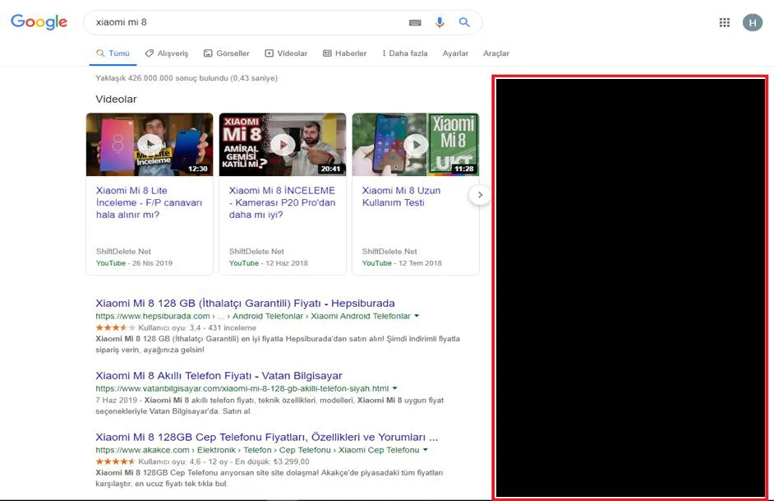Submit search with magnifier icon
The image size is (774, 501).
point(464,22)
